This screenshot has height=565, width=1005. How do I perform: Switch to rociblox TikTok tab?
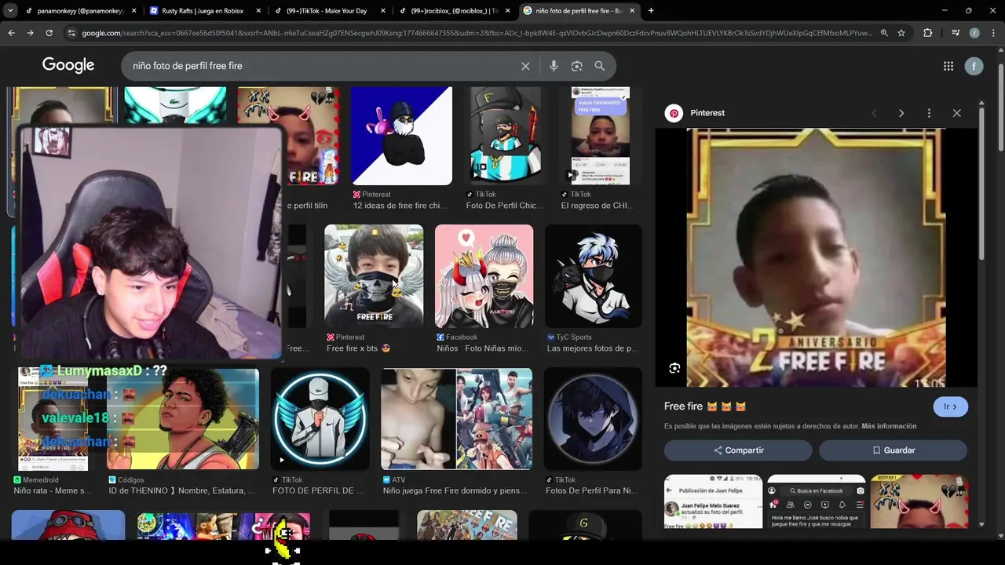coord(453,11)
